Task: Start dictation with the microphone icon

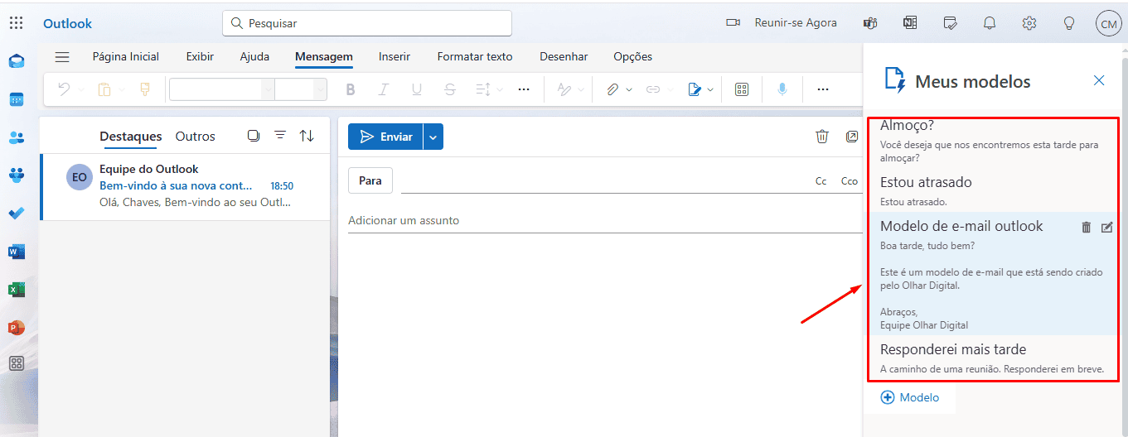Action: (782, 89)
